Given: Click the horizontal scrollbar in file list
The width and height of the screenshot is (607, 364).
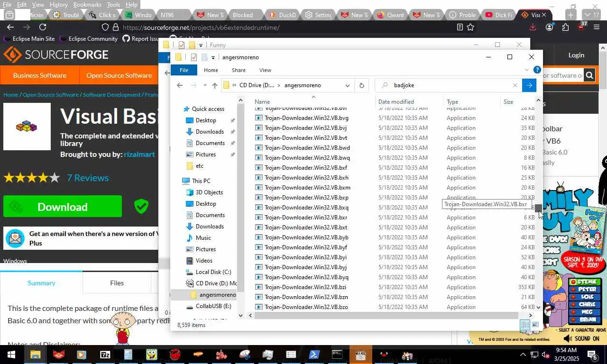Looking at the screenshot, I should point(386,316).
